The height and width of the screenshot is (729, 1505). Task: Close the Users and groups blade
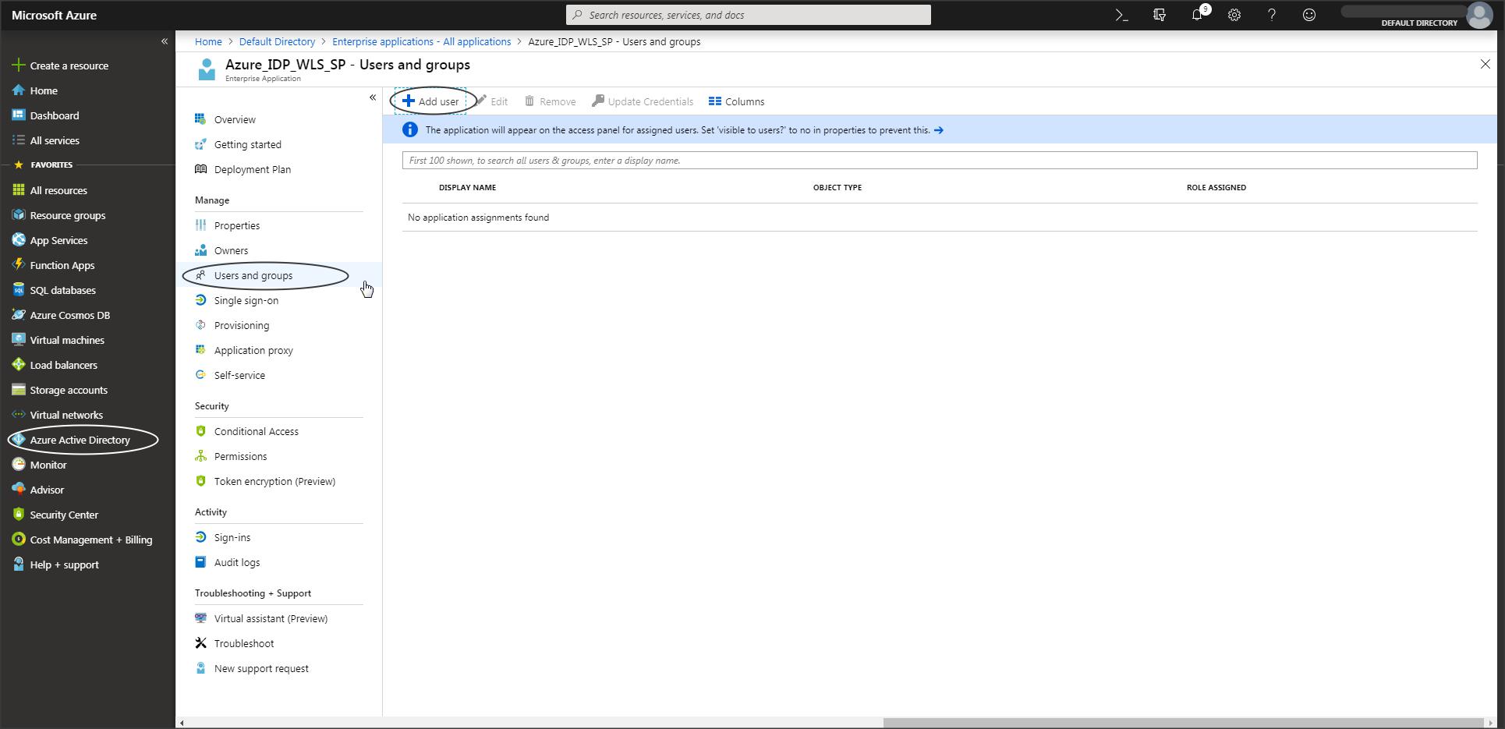point(1485,65)
